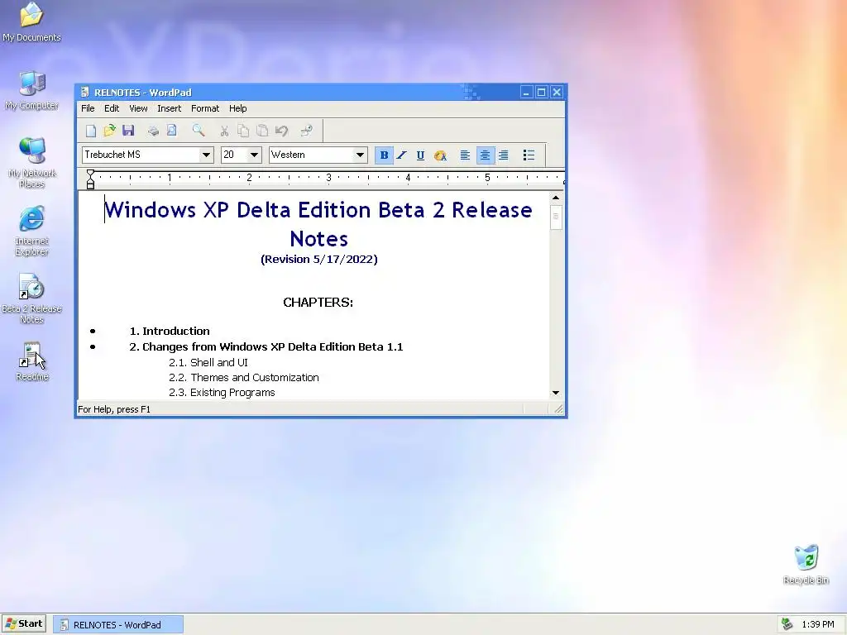Click the Copy icon in toolbar

[243, 131]
